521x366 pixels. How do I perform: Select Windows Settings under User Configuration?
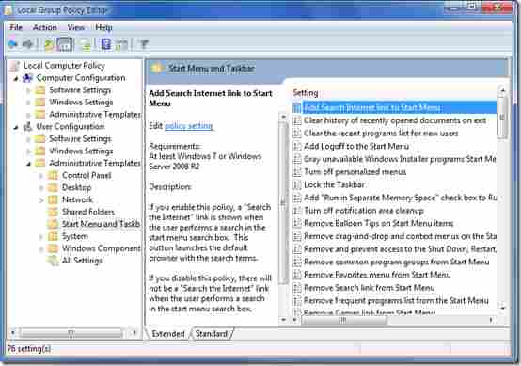click(x=81, y=151)
